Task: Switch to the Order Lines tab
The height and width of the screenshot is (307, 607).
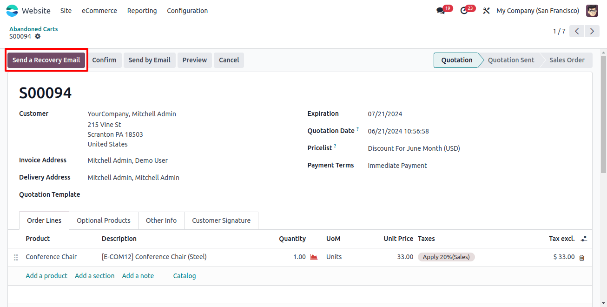Action: 44,220
